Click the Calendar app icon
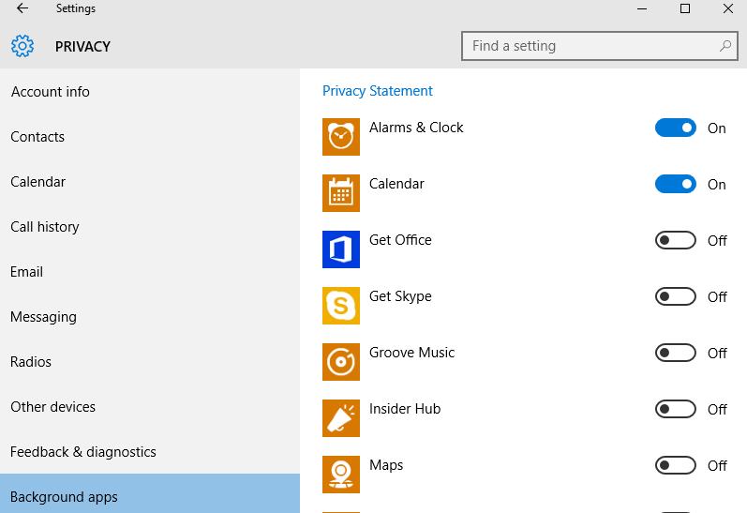 pyautogui.click(x=341, y=193)
